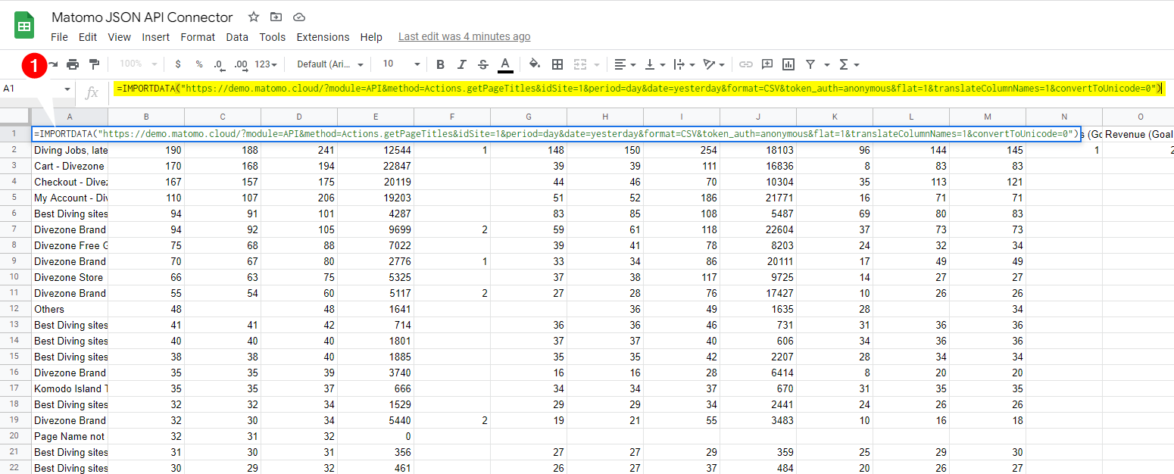Open the fill color bucket

coord(535,64)
